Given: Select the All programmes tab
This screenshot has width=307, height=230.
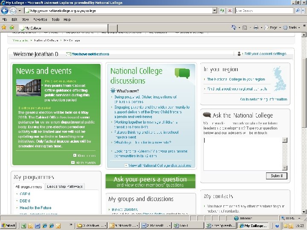Looking at the screenshot, I should point(29,187).
